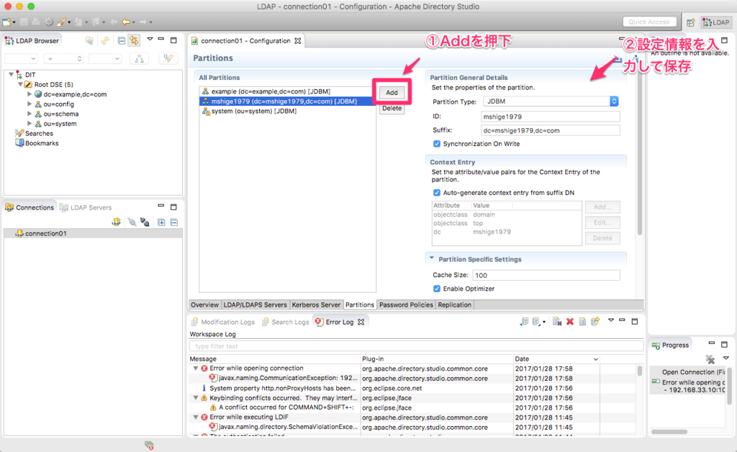
Task: Click Close Connection plug icon
Action: [132, 222]
